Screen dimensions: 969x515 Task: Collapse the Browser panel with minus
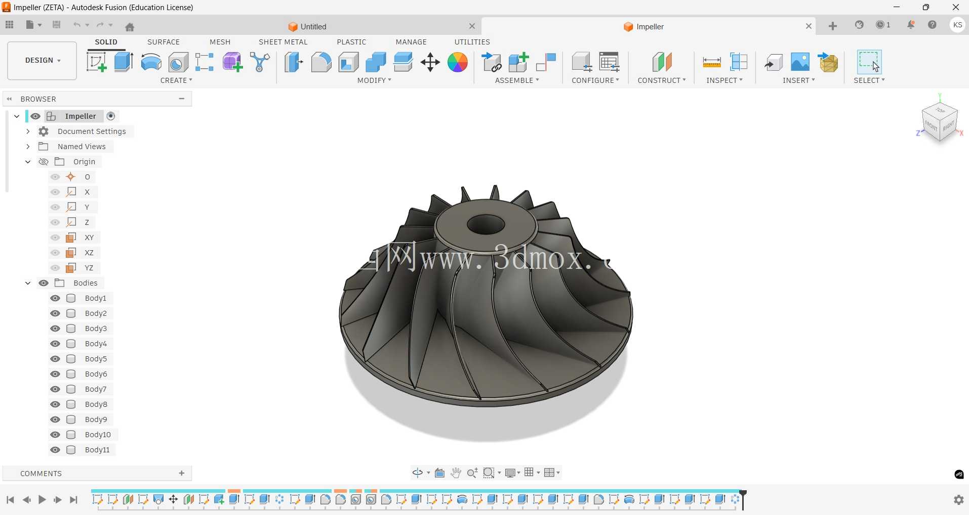point(182,99)
